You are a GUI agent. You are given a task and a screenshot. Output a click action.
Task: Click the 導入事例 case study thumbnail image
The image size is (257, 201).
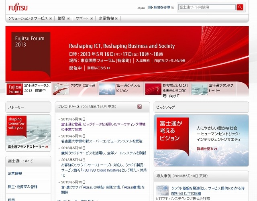(x=162, y=191)
